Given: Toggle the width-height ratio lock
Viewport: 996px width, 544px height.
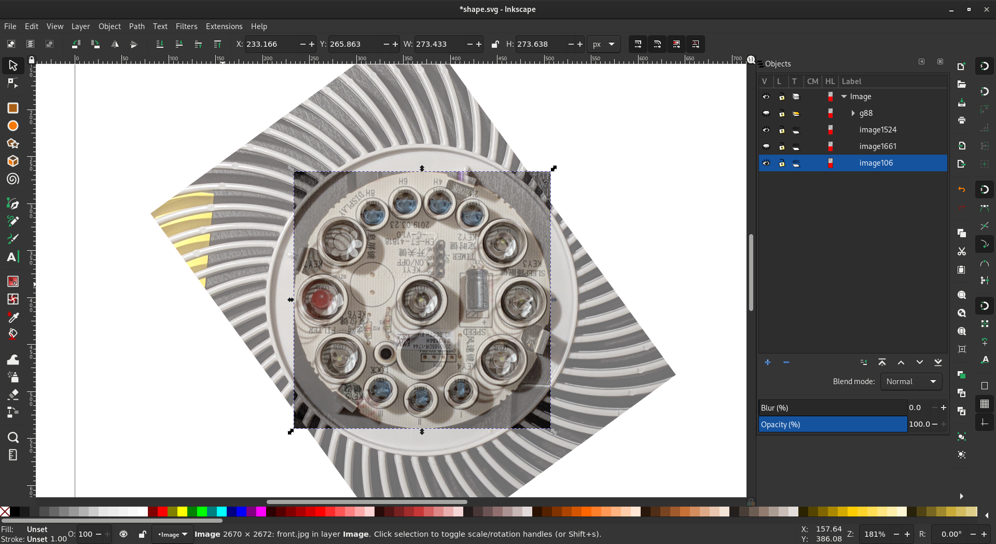Looking at the screenshot, I should (x=495, y=44).
